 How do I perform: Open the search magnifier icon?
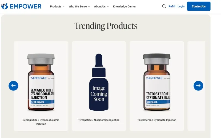click(x=164, y=6)
